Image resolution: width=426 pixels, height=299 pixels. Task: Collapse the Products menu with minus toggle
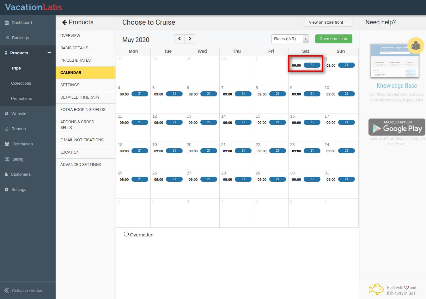pos(49,53)
